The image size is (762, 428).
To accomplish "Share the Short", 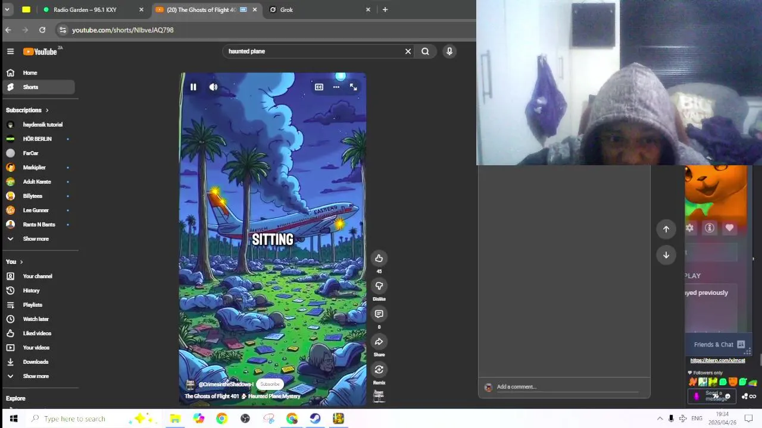I will point(379,342).
